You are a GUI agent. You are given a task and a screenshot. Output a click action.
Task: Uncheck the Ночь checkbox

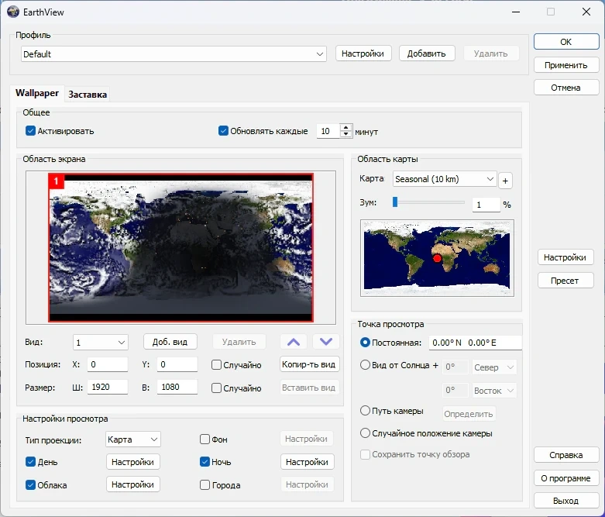tap(205, 461)
